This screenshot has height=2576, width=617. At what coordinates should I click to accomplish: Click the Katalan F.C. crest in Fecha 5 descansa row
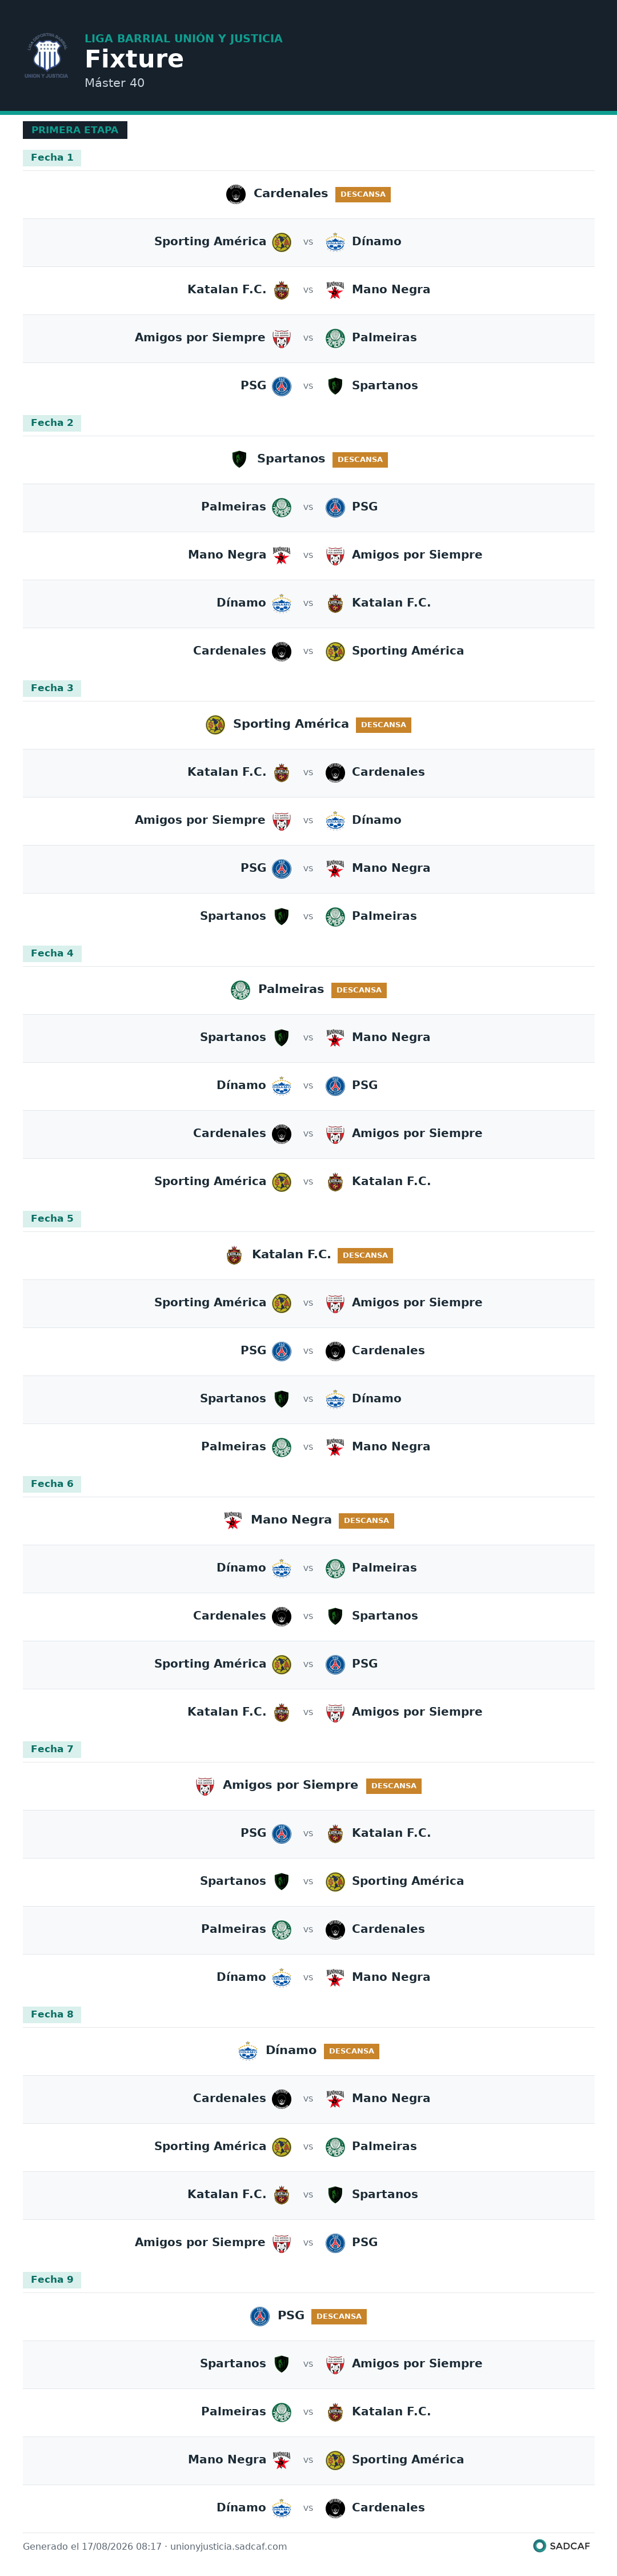pyautogui.click(x=234, y=1255)
